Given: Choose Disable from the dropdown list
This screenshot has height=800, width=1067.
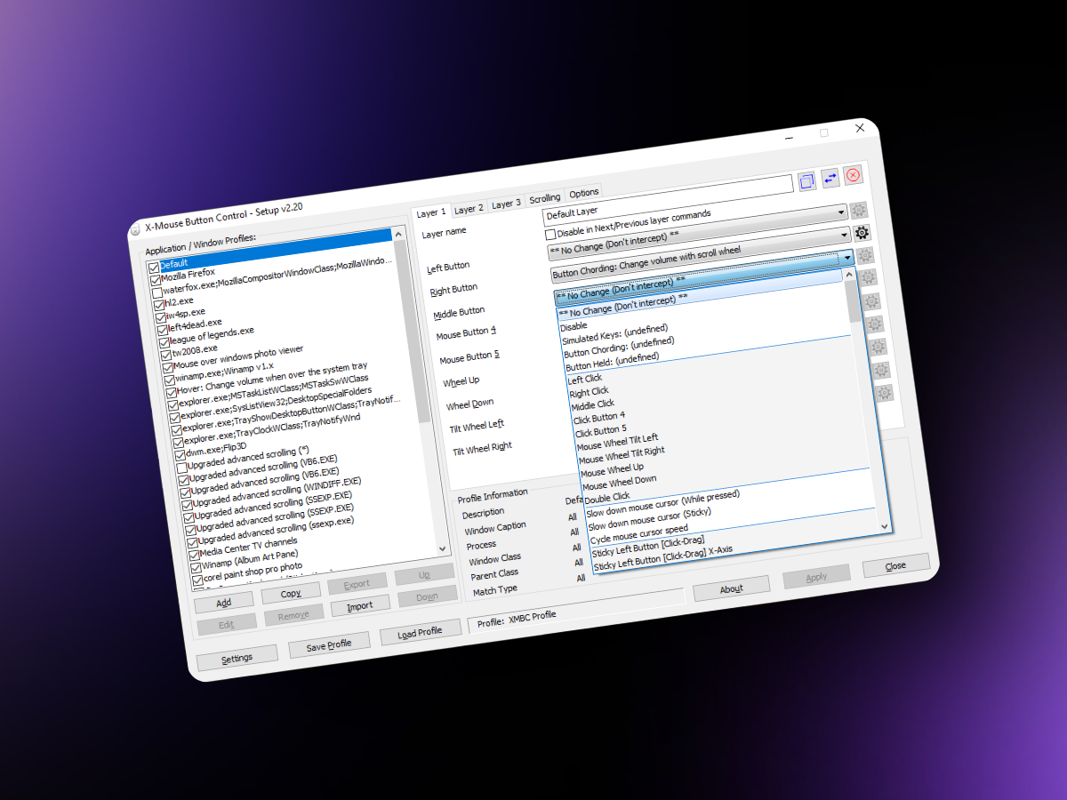Looking at the screenshot, I should (x=574, y=326).
